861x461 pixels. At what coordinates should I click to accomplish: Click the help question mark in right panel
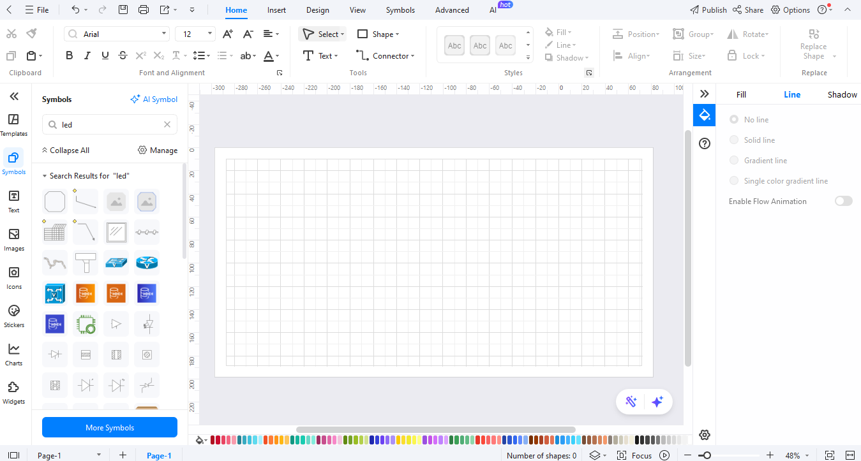(x=705, y=143)
